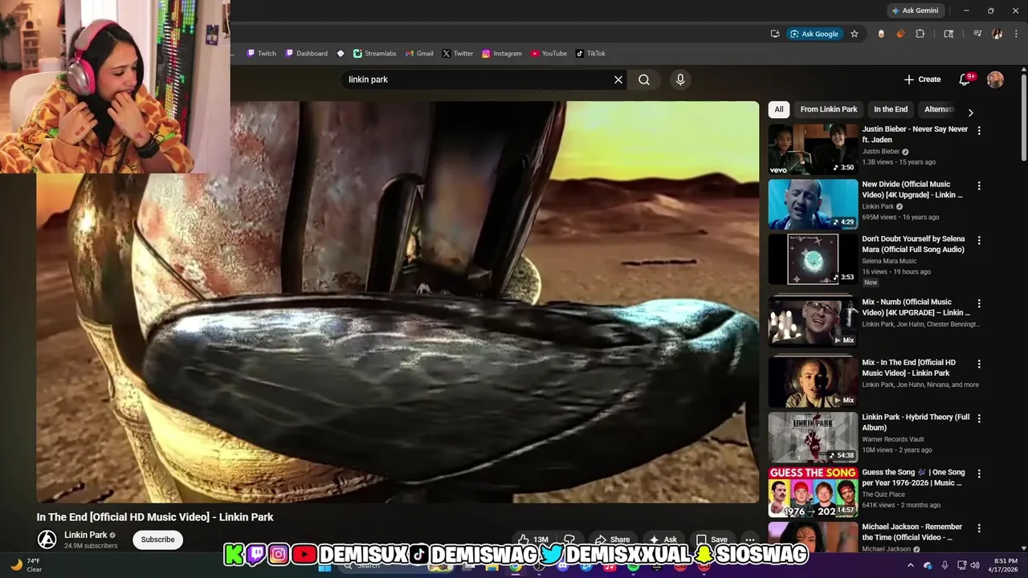Click the Ask button under the video
The height and width of the screenshot is (578, 1028).
tap(663, 539)
